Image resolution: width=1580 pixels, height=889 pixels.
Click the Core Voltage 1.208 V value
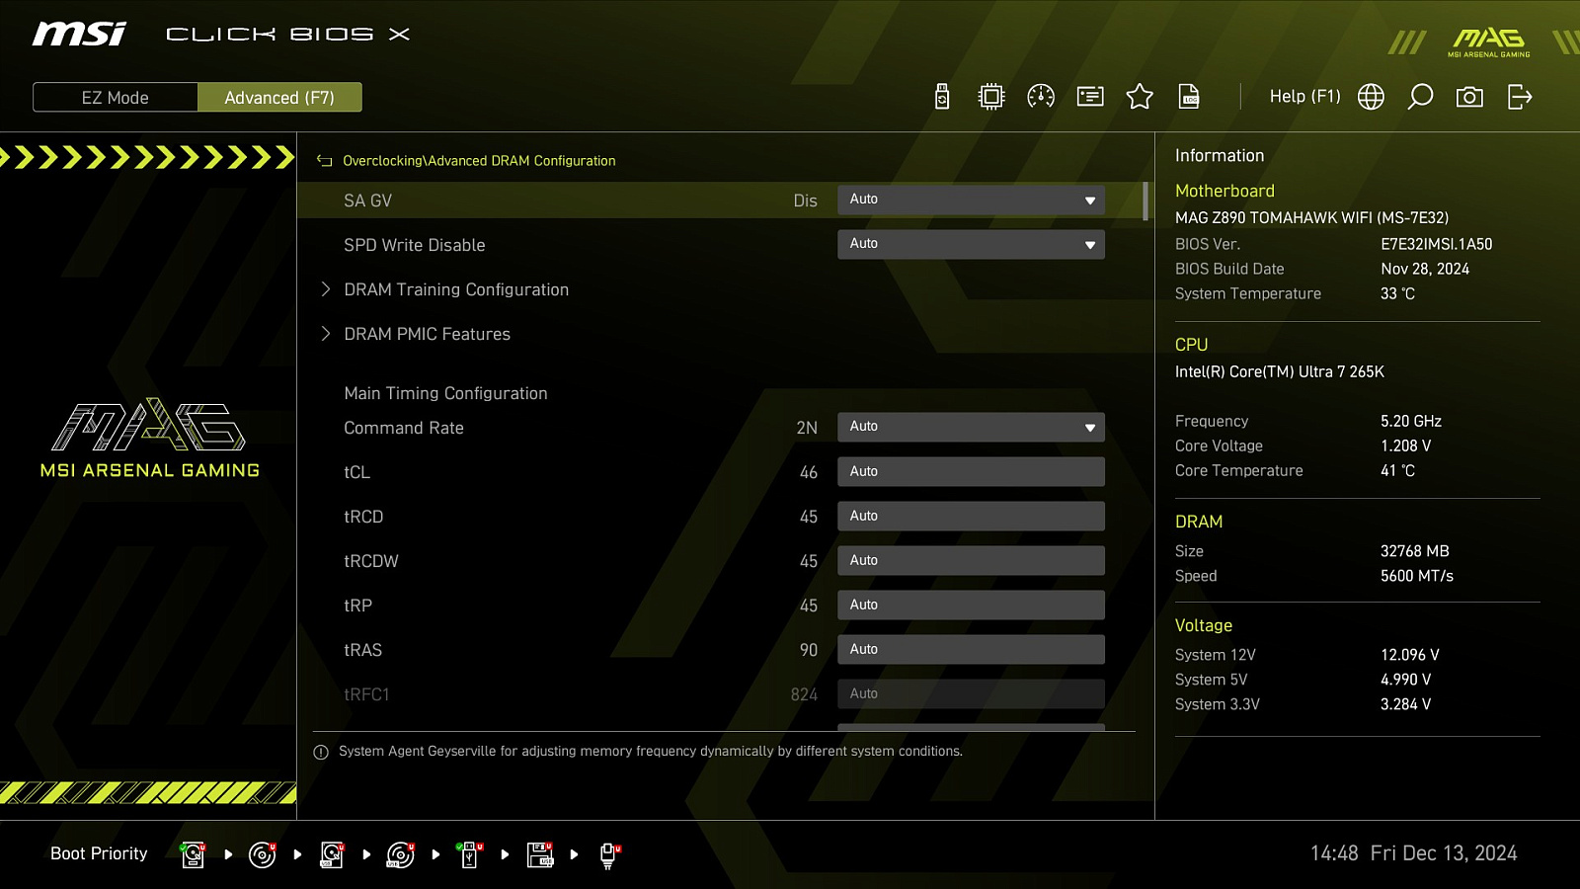[1405, 445]
